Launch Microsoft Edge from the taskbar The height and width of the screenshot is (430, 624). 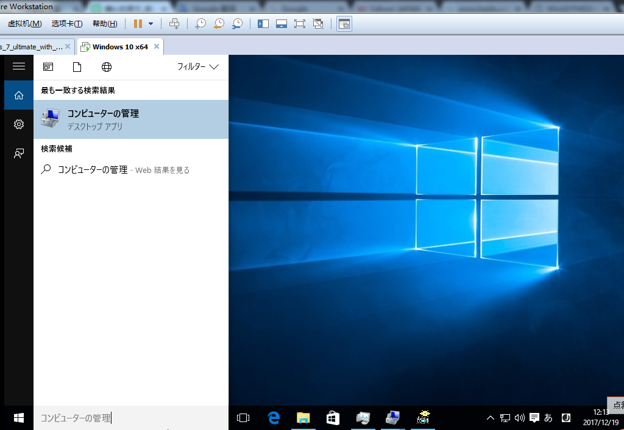[x=274, y=418]
